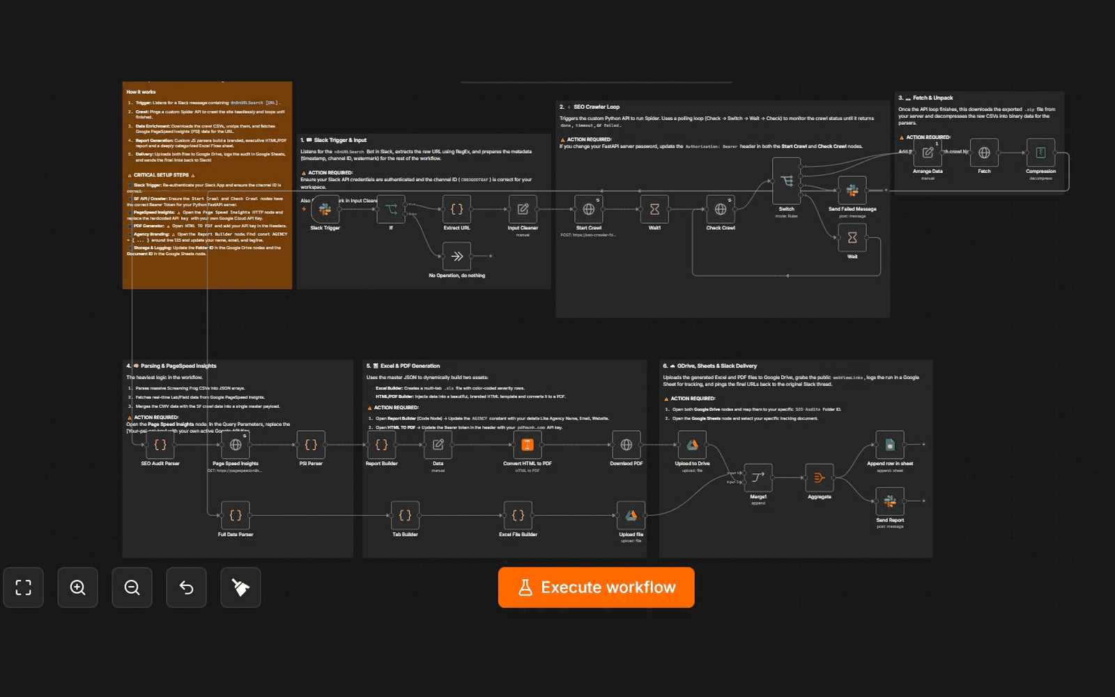Open the Start Crawl HTTP node
Screen dimensions: 1115x697
coord(589,209)
